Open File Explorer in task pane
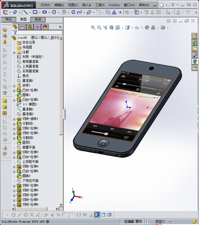The height and width of the screenshot is (225, 199). [195, 49]
